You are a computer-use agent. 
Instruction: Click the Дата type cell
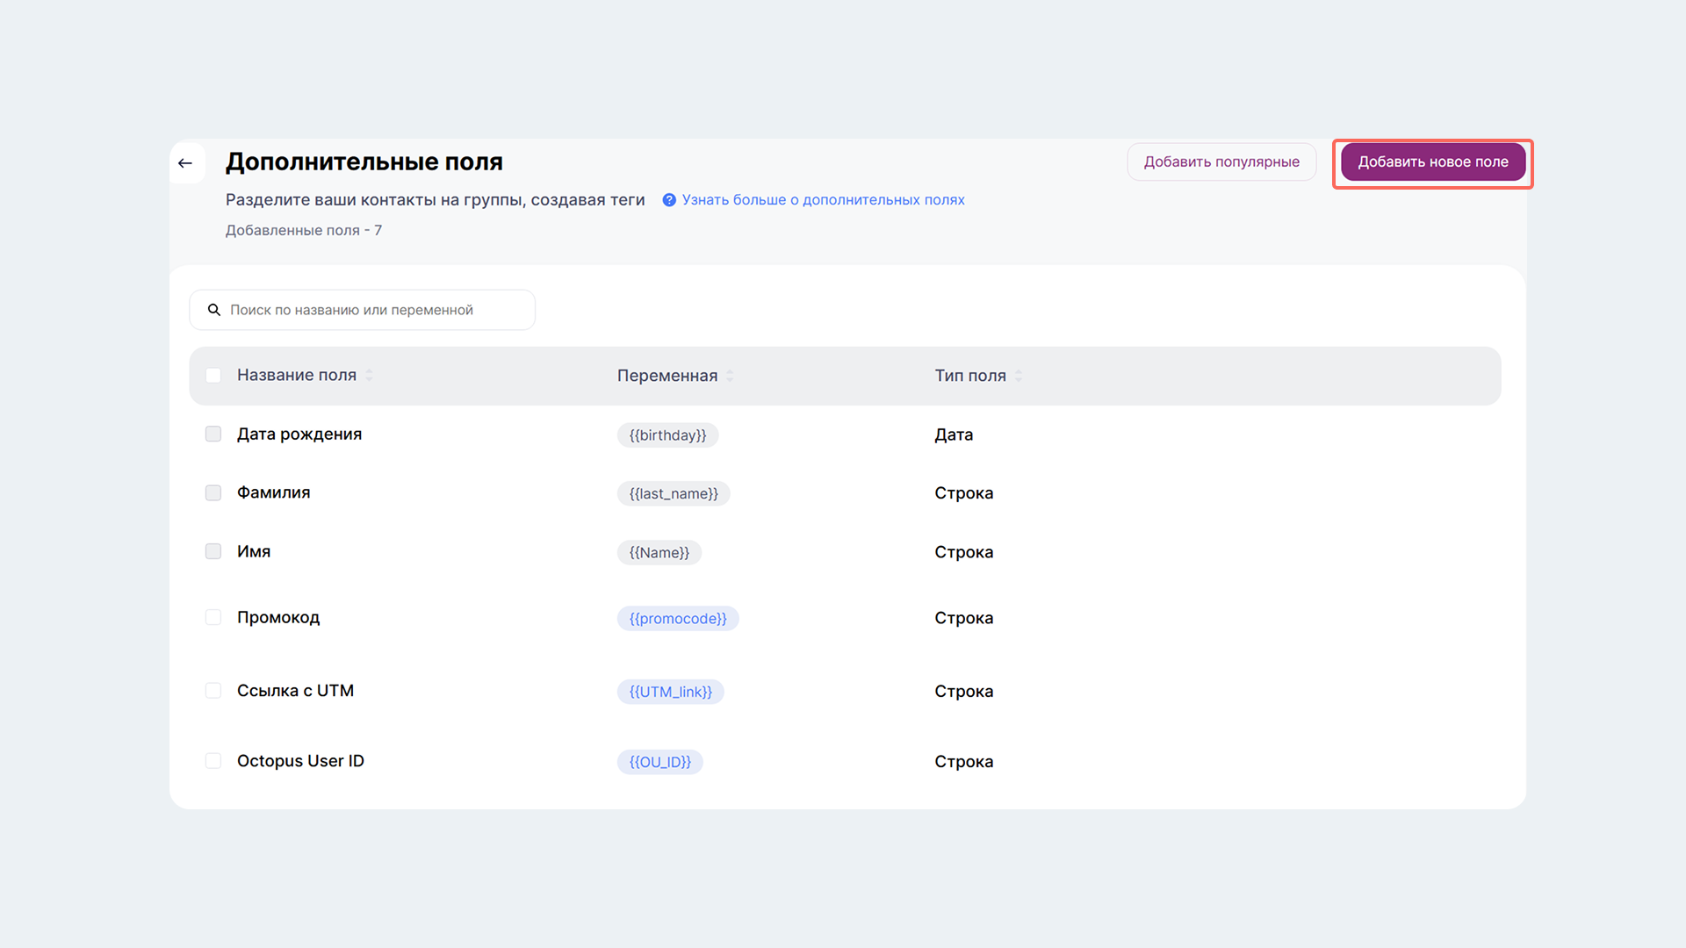[x=954, y=435]
